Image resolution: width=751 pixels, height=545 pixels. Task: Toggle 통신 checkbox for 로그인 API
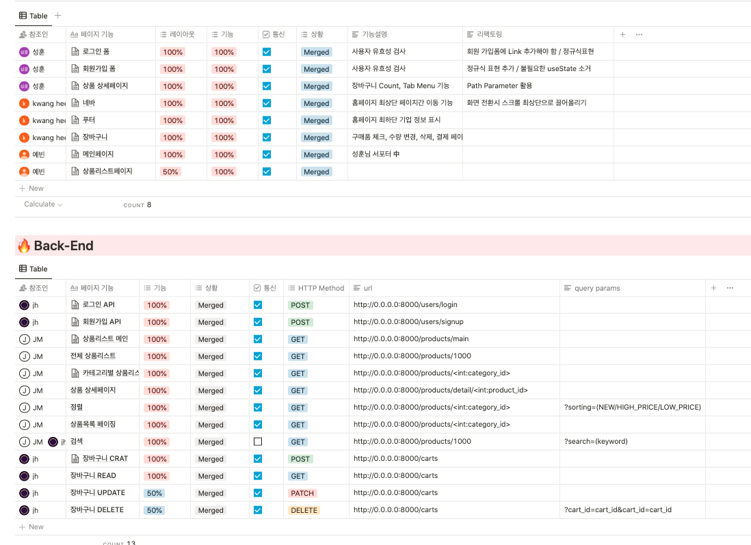click(258, 304)
